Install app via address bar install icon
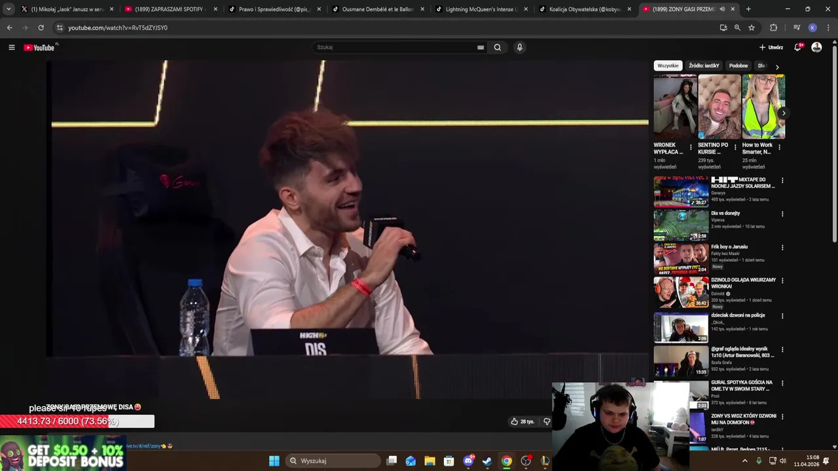Viewport: 838px width, 471px height. [x=723, y=27]
